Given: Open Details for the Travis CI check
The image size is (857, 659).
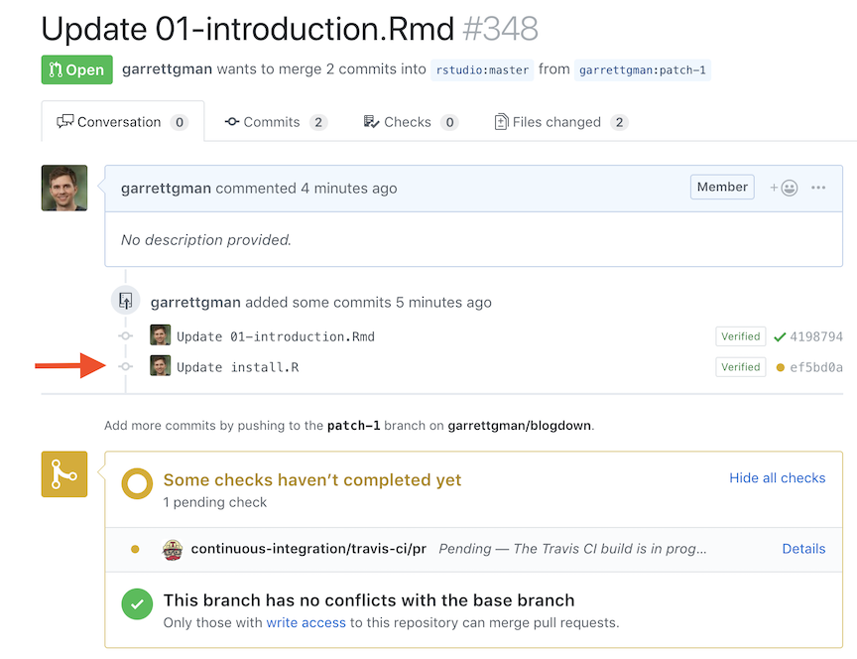Looking at the screenshot, I should tap(803, 548).
